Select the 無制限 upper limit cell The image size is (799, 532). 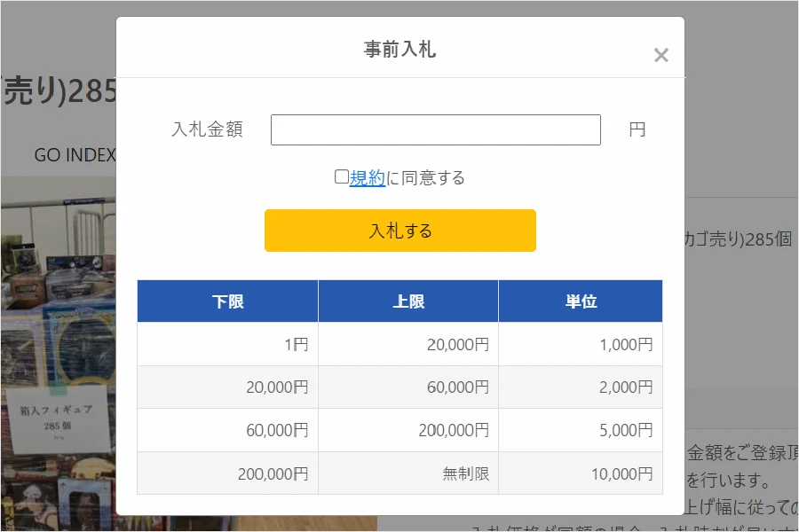[407, 473]
